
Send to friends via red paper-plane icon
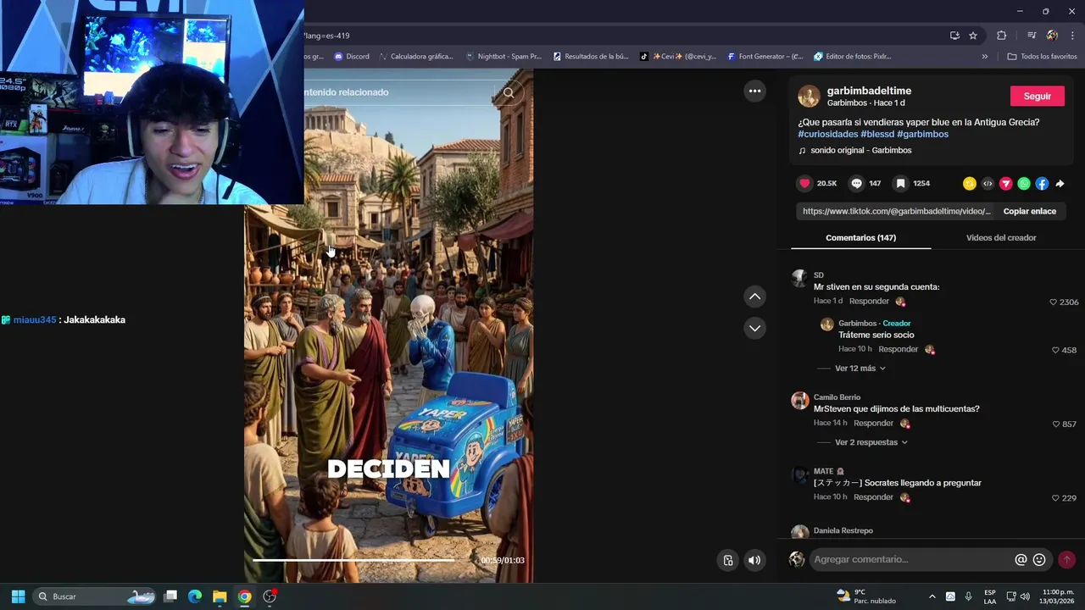coord(1006,183)
